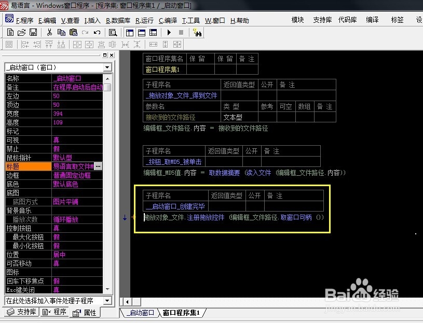Click the New file toolbar icon

tap(10, 33)
